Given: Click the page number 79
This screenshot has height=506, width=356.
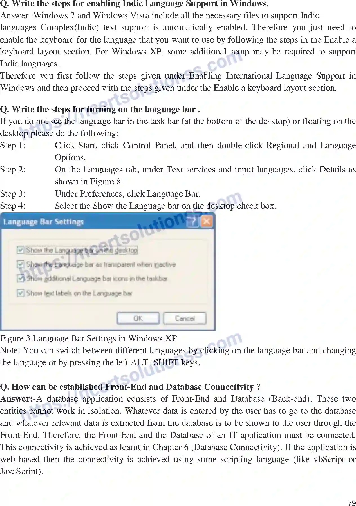Looking at the screenshot, I should [x=351, y=503].
